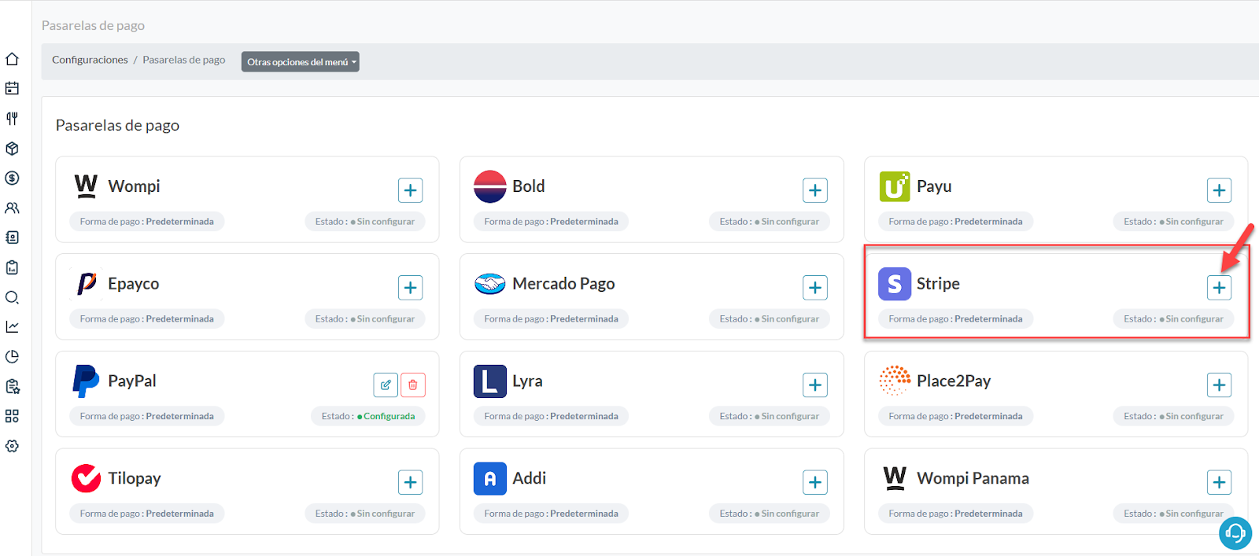
Task: Open the pie chart sidebar icon
Action: [x=12, y=357]
